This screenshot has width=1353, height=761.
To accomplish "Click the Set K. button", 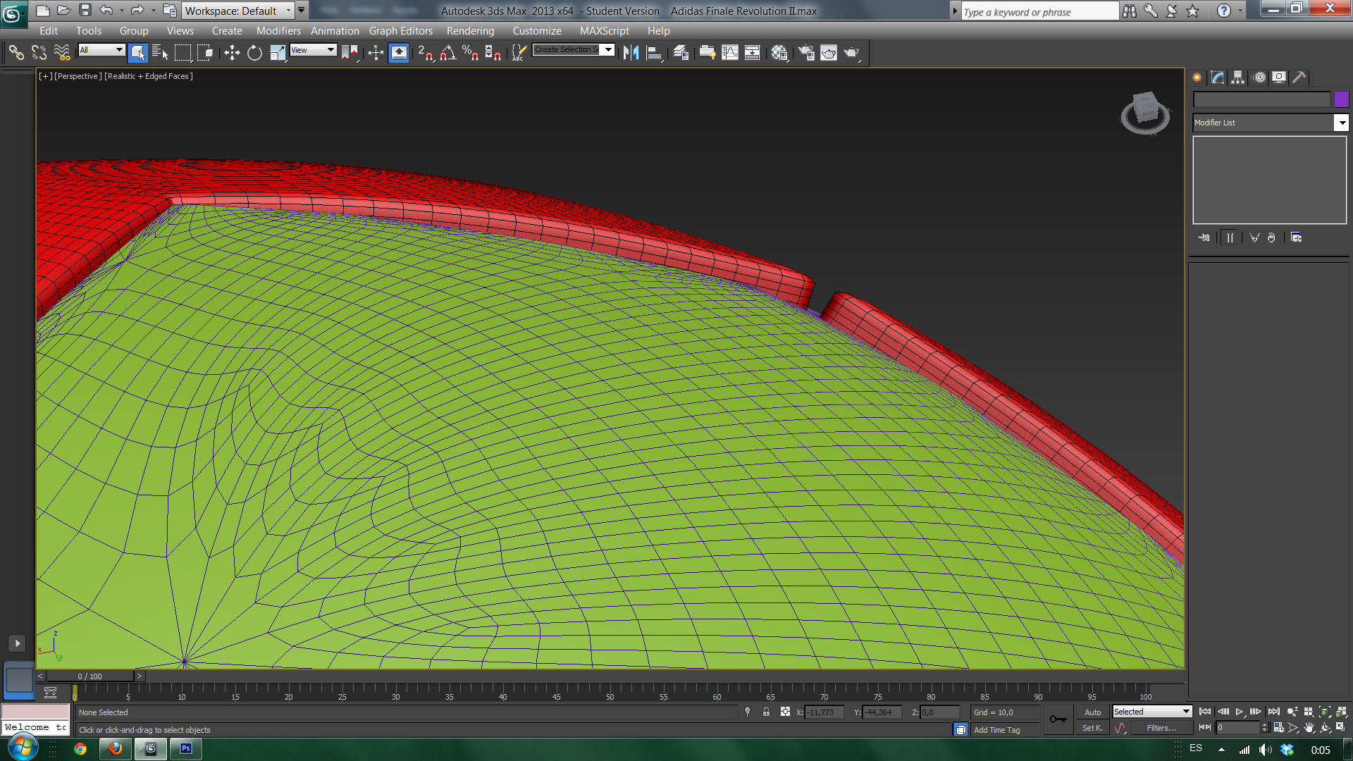I will coord(1092,728).
